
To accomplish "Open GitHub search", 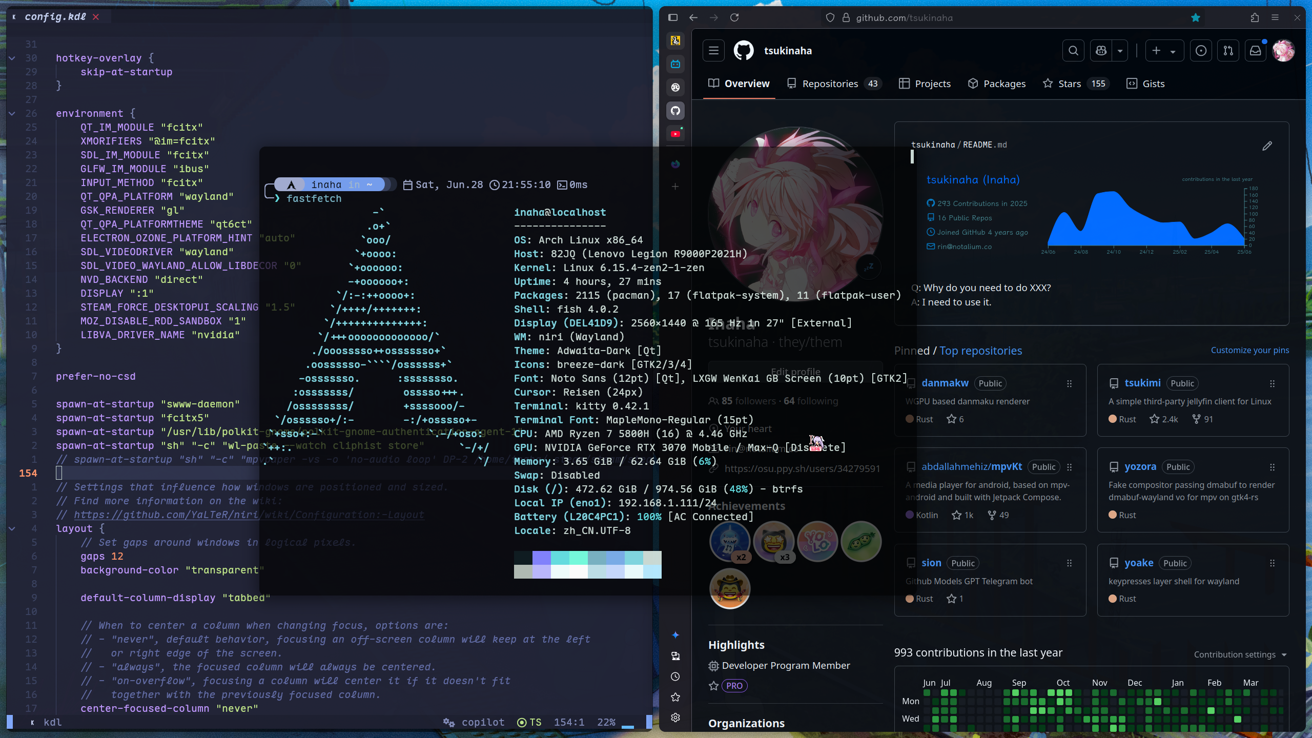I will click(x=1073, y=50).
